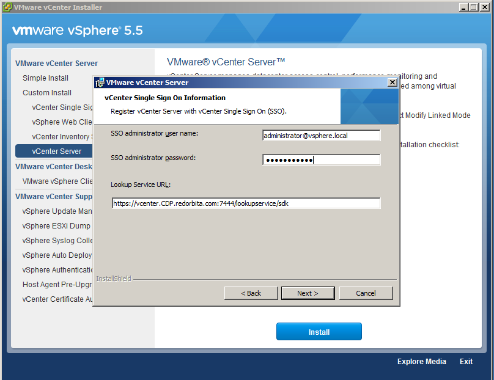Focus the SSO administrator user name field
This screenshot has width=494, height=380.
pyautogui.click(x=321, y=136)
